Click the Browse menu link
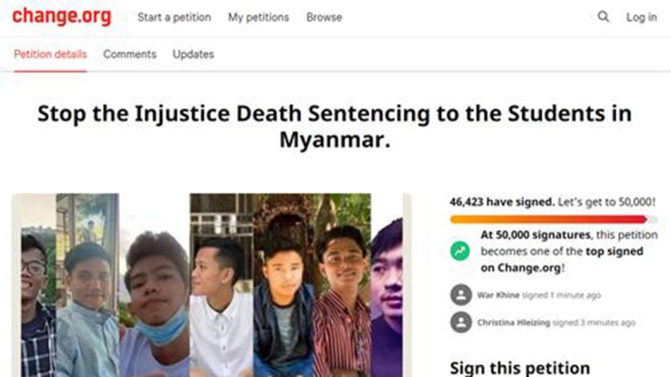Screen dimensions: 671x377 pyautogui.click(x=324, y=17)
